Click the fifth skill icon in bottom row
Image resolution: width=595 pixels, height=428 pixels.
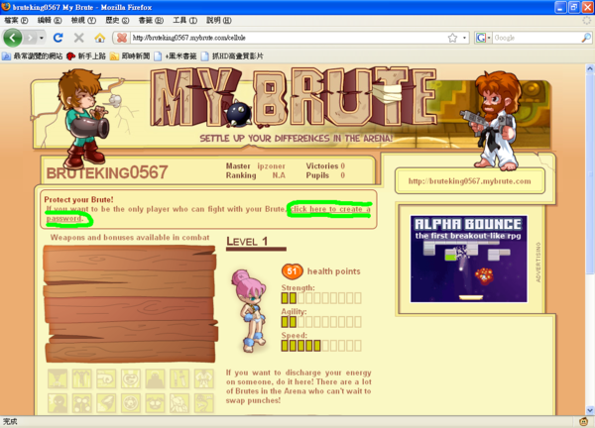[x=155, y=402]
